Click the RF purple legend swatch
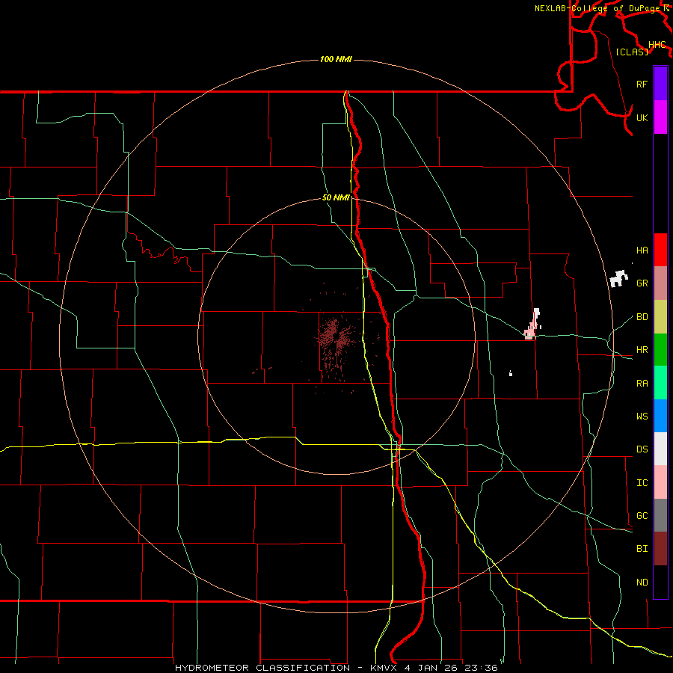The width and height of the screenshot is (673, 673). [x=660, y=84]
